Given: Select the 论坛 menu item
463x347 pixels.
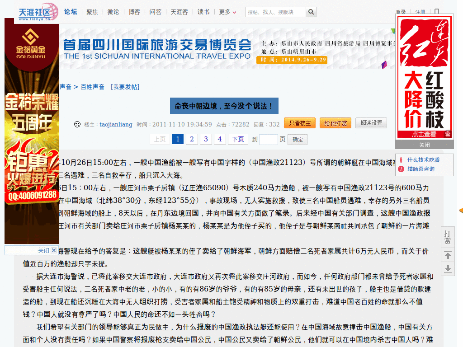Looking at the screenshot, I should pos(71,12).
